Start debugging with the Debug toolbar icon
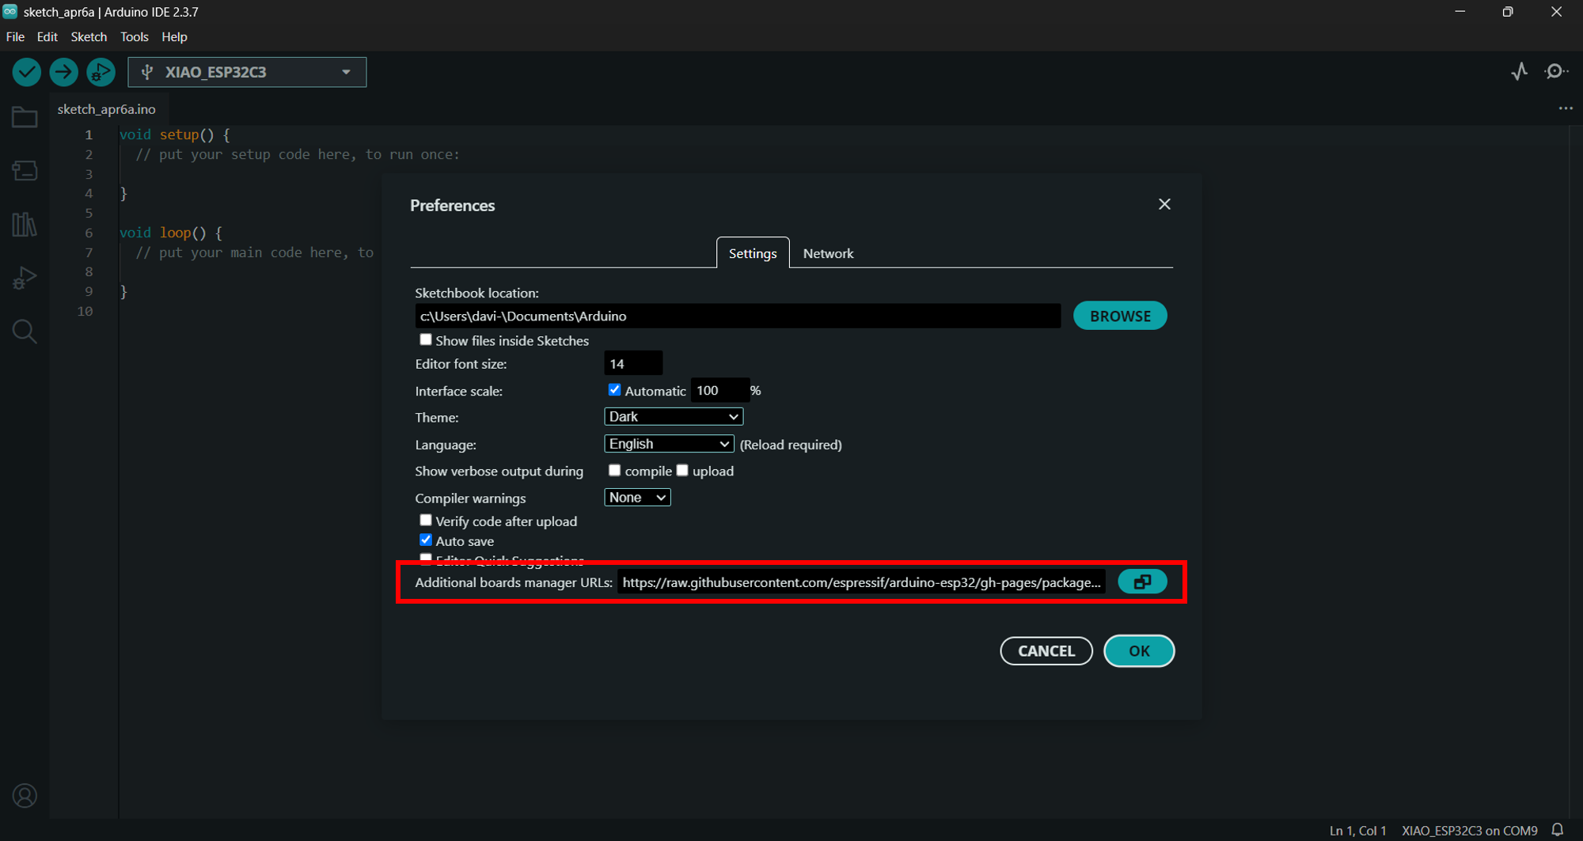 click(x=101, y=72)
